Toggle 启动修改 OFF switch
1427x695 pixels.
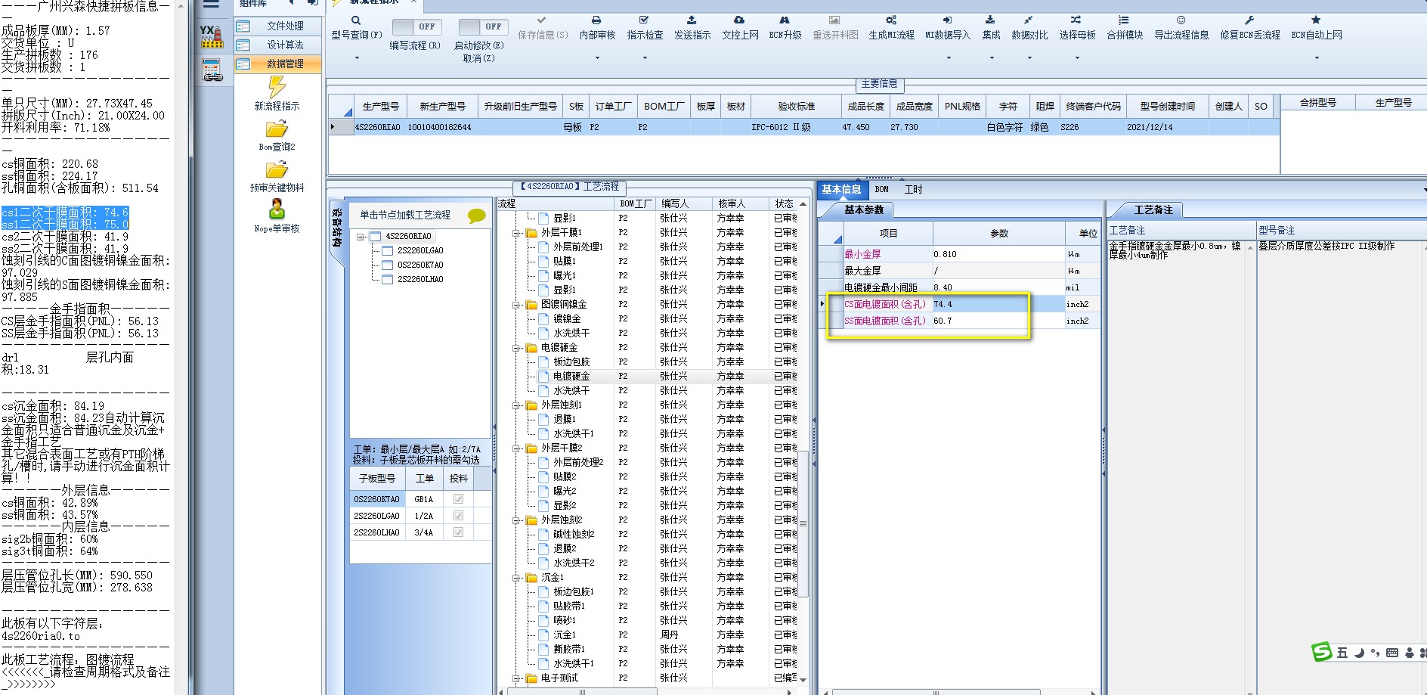[x=484, y=26]
